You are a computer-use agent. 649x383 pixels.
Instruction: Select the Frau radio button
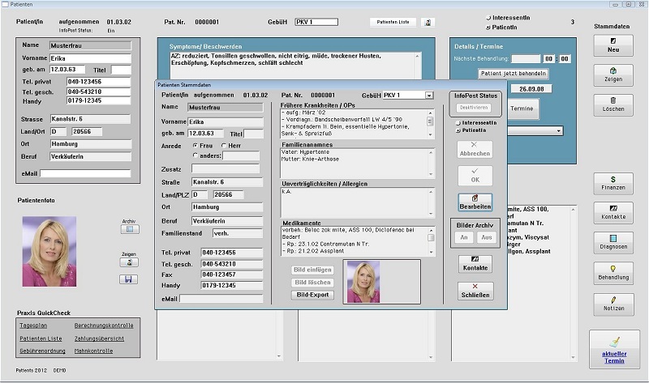click(195, 145)
